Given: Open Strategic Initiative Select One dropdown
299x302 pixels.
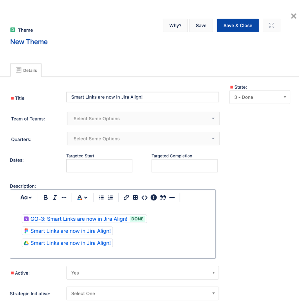Looking at the screenshot, I should pos(142,293).
